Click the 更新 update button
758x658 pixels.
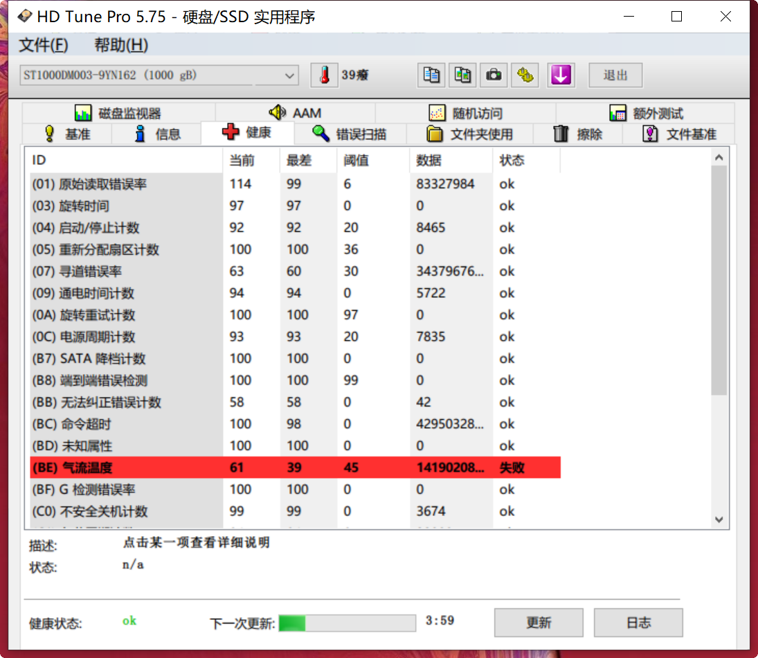coord(539,623)
